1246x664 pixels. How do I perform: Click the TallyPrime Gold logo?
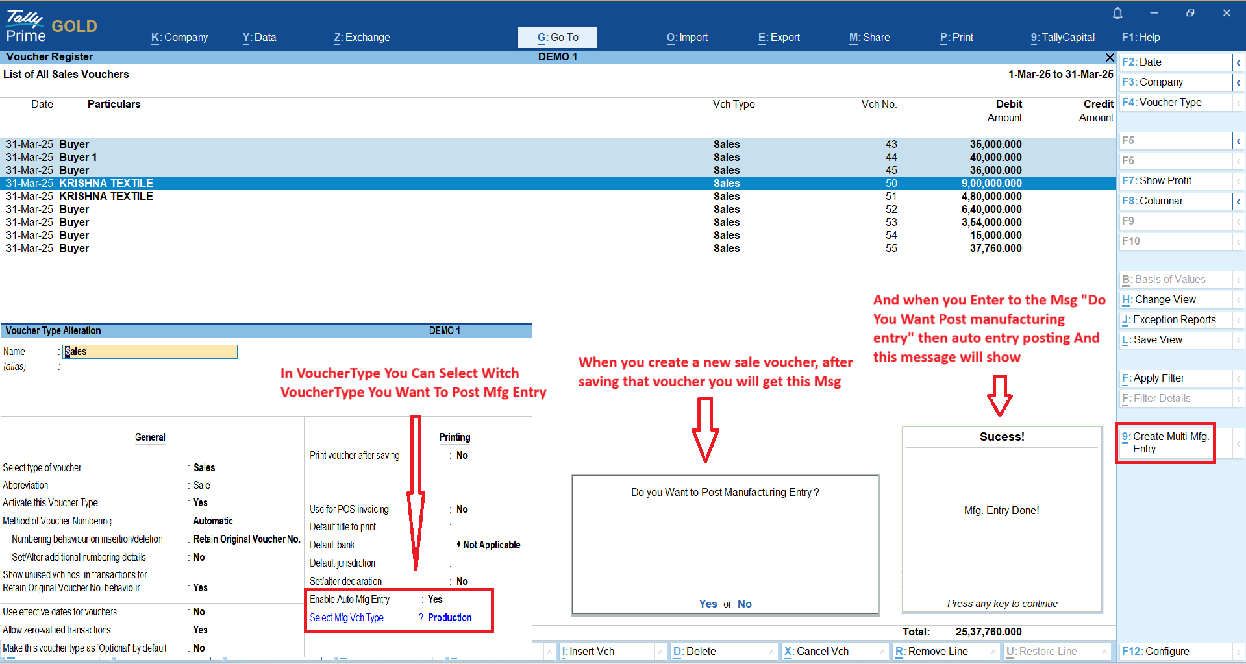pyautogui.click(x=51, y=26)
